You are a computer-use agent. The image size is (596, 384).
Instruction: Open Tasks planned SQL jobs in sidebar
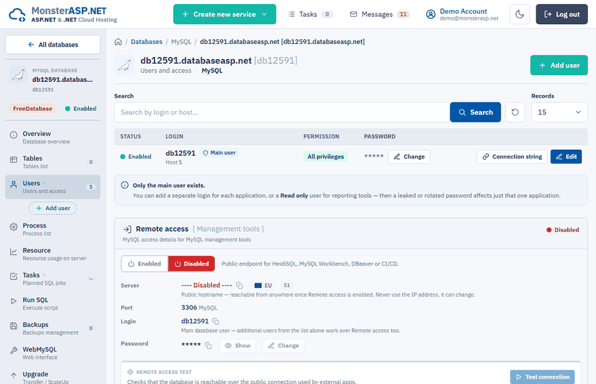click(x=53, y=278)
